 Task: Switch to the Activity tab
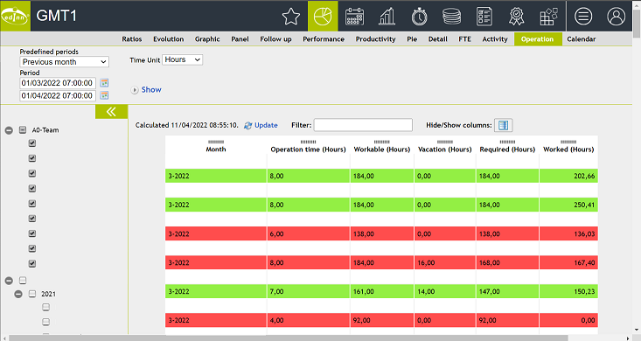click(x=495, y=39)
